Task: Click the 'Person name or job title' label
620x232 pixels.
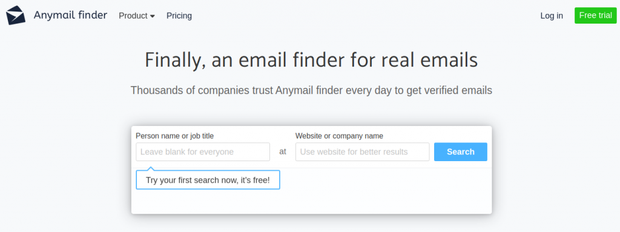Action: (174, 136)
